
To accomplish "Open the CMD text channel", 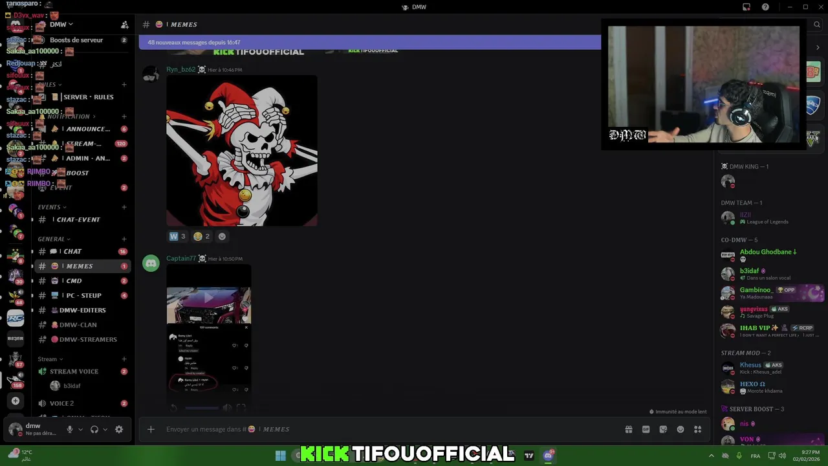I will pyautogui.click(x=82, y=281).
